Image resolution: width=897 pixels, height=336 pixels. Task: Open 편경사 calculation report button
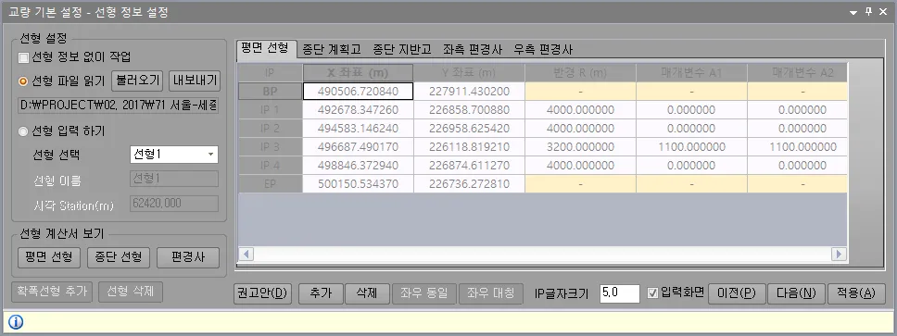click(187, 257)
